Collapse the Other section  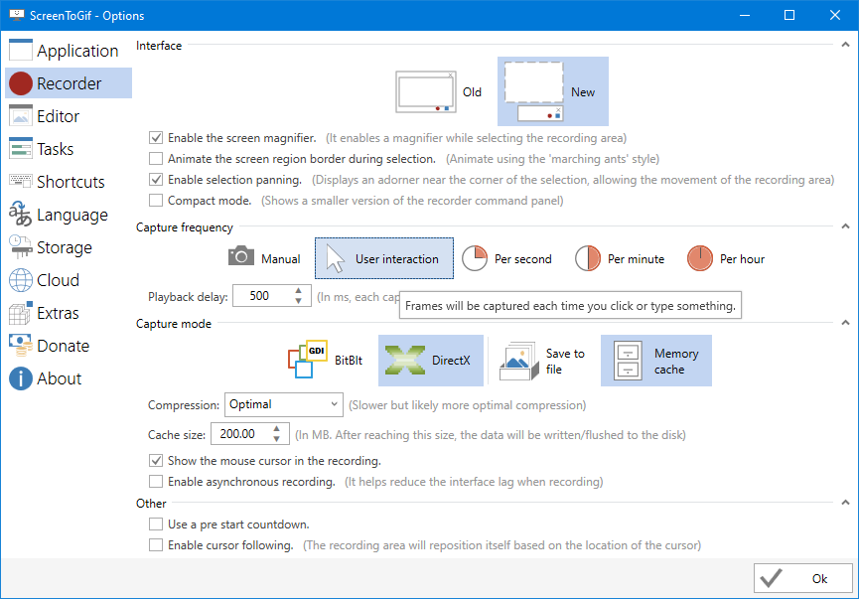click(845, 503)
